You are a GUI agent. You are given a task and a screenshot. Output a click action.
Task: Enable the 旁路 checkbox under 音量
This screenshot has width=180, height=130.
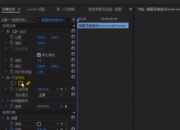click(x=39, y=124)
